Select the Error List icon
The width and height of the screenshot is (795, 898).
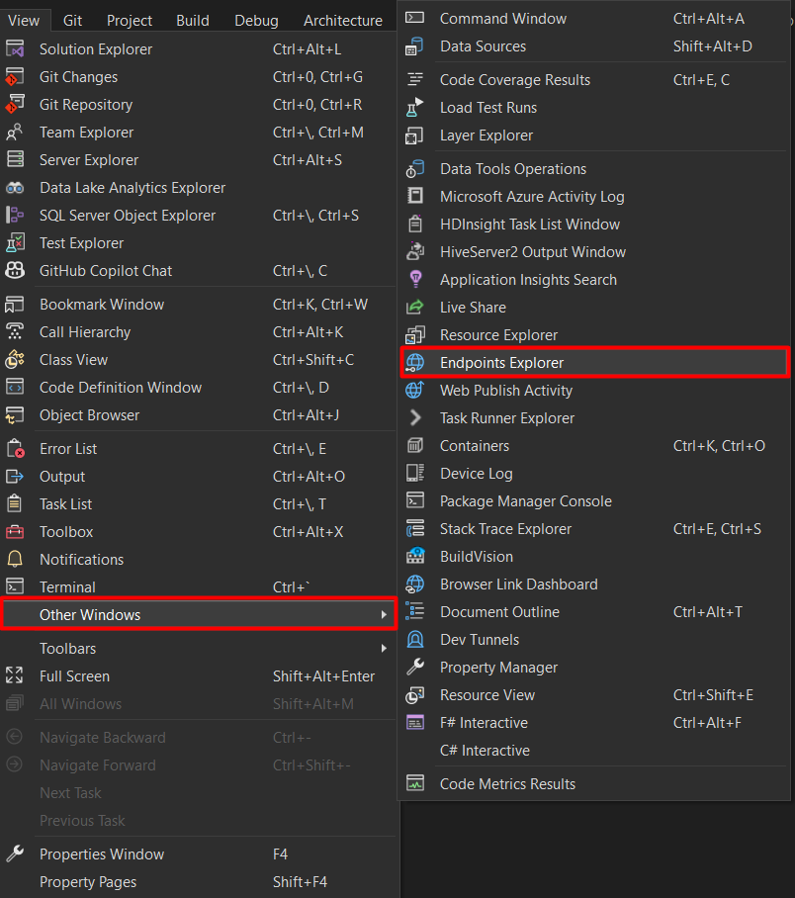(15, 448)
